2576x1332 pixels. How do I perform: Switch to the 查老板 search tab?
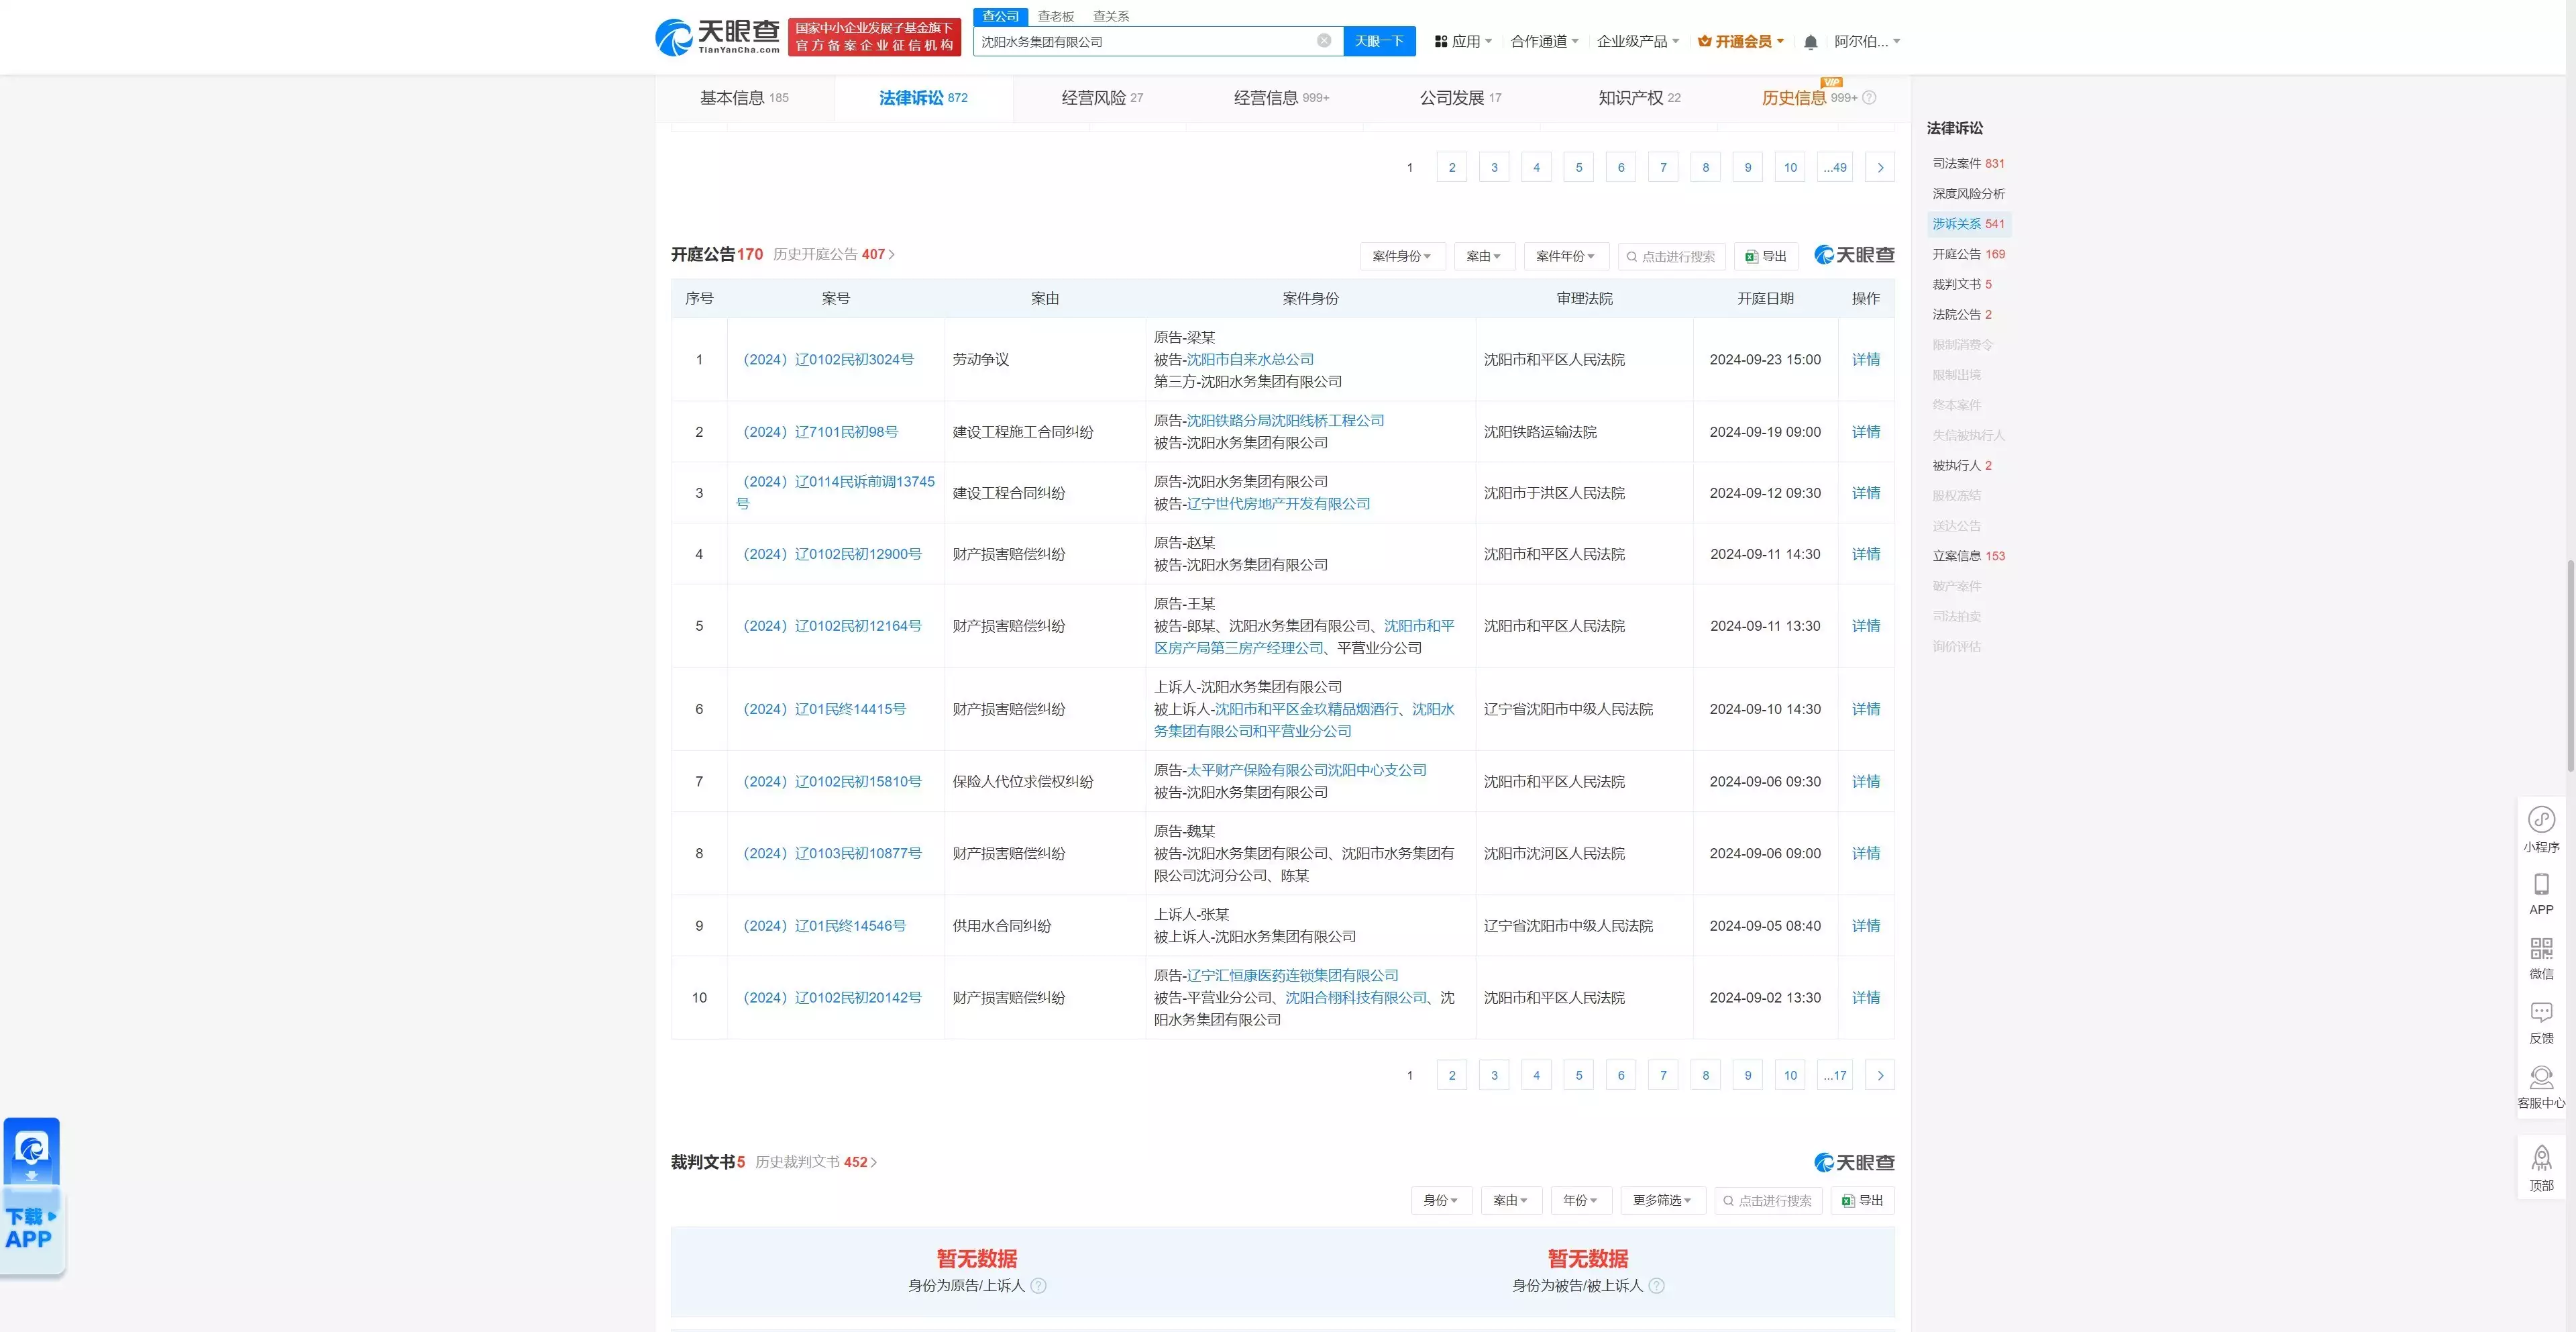1055,16
